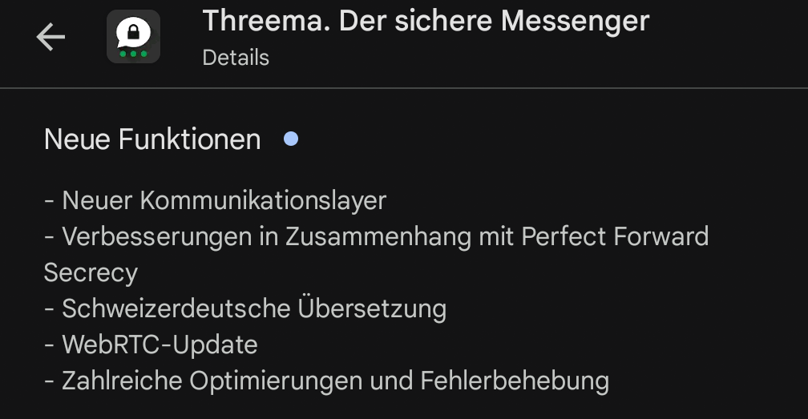Go back using the arrow icon

(50, 37)
